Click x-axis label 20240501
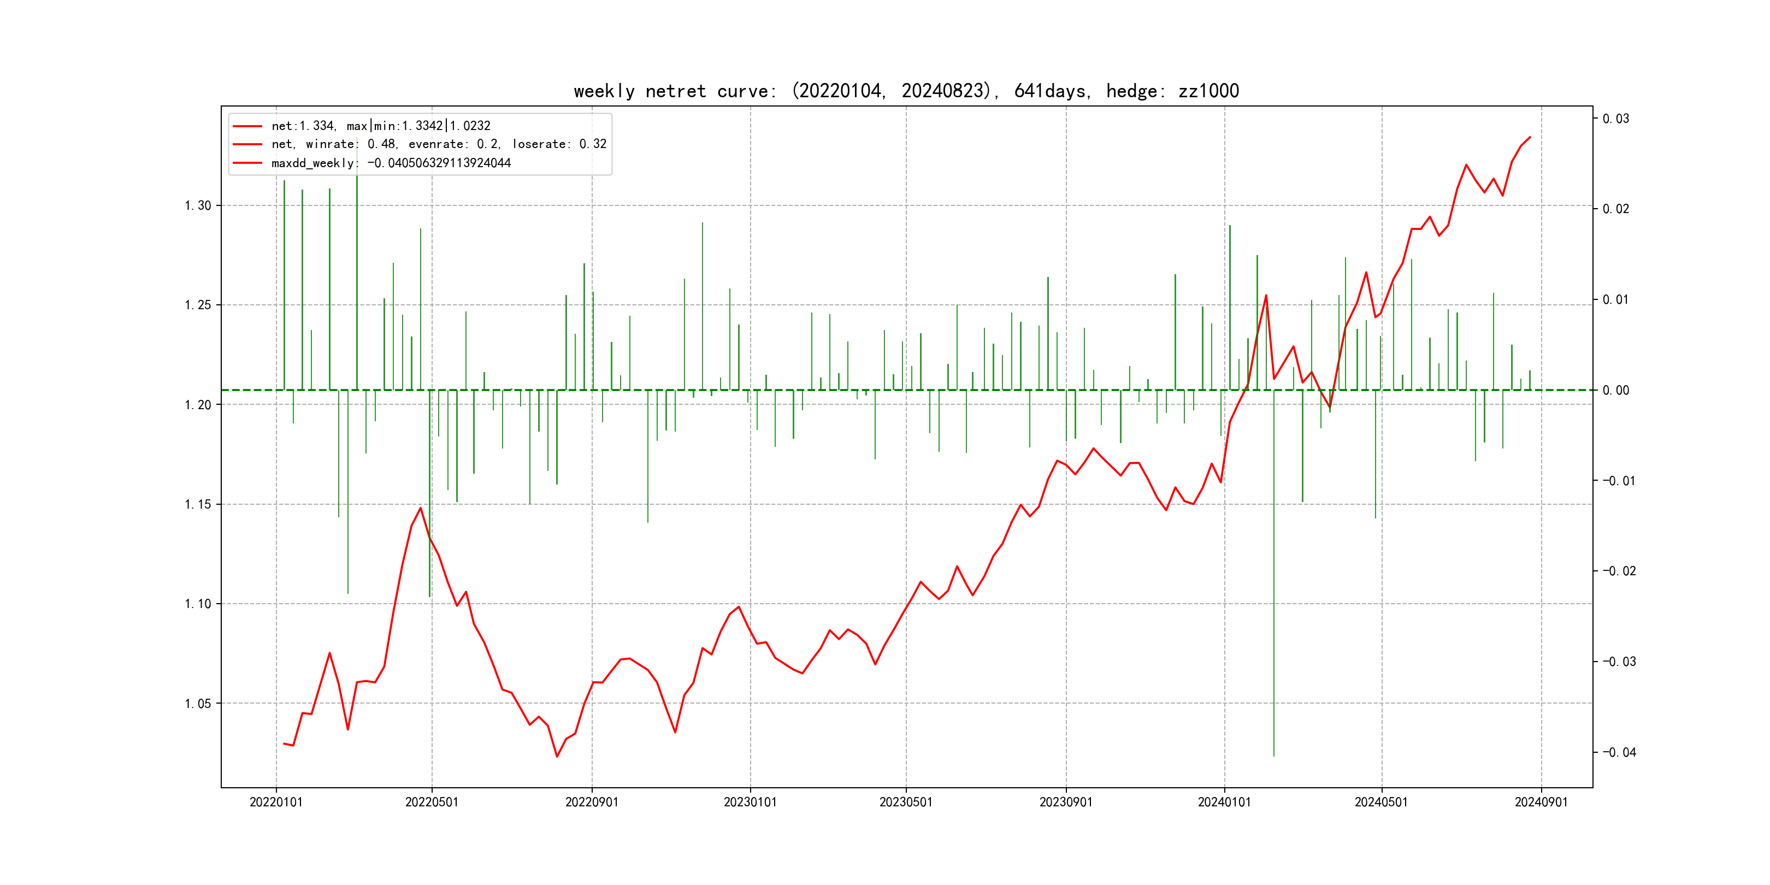1770x885 pixels. [1380, 802]
